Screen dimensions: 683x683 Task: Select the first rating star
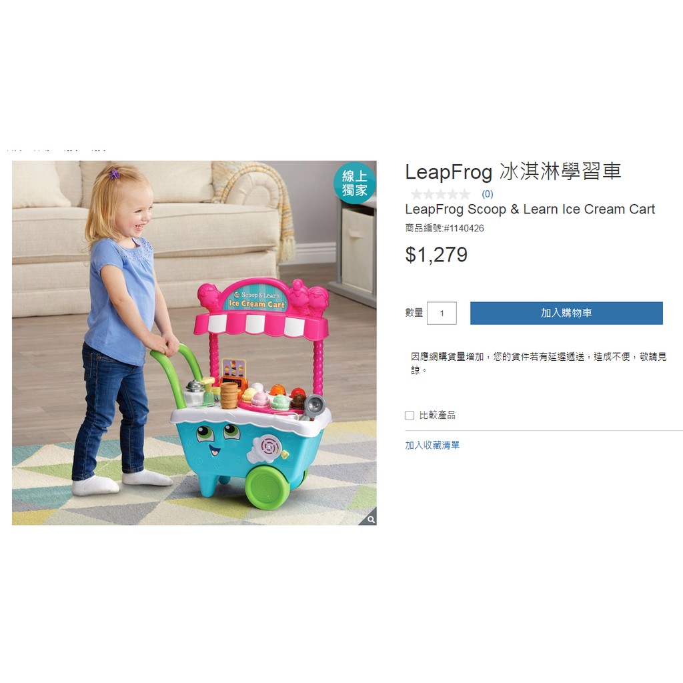pos(416,194)
